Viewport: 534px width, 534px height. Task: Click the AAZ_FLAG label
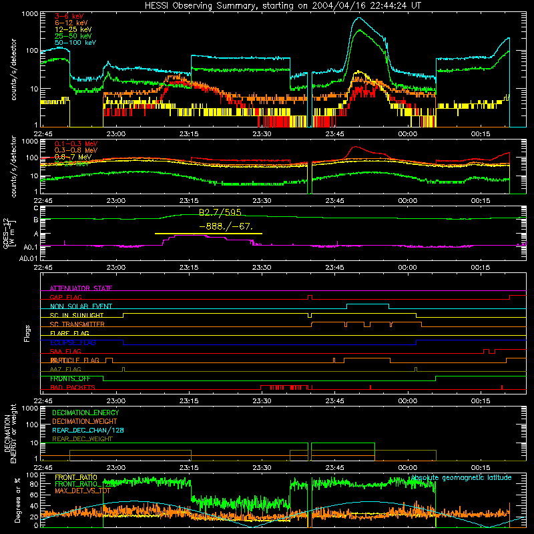click(65, 369)
